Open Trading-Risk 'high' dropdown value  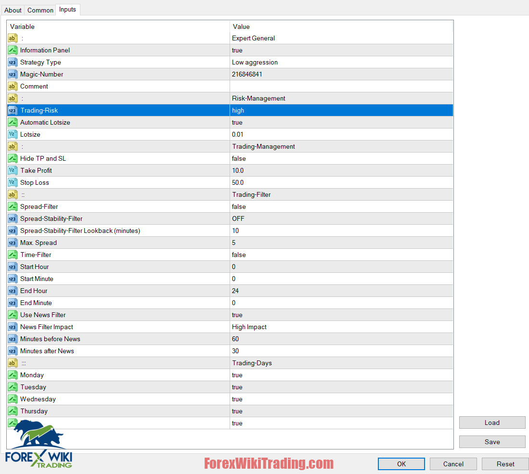coord(341,110)
